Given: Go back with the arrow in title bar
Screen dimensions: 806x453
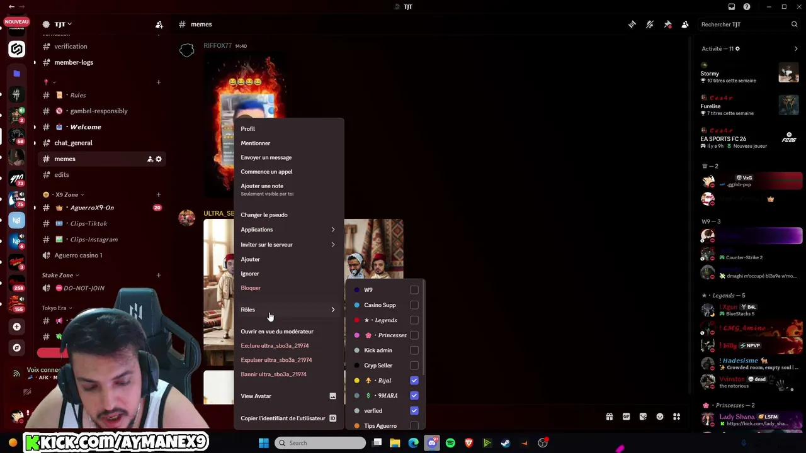Looking at the screenshot, I should pos(11,7).
